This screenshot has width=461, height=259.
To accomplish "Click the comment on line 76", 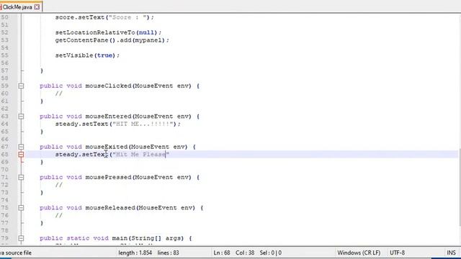I will pyautogui.click(x=59, y=215).
